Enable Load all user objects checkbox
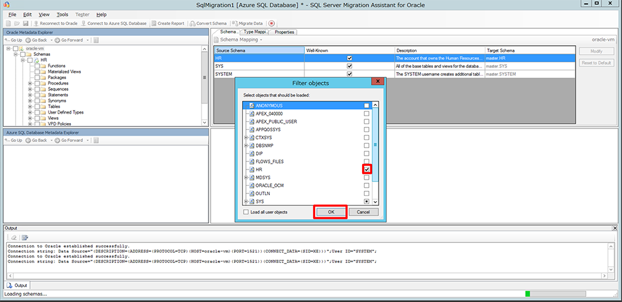This screenshot has height=302, width=622. point(246,212)
